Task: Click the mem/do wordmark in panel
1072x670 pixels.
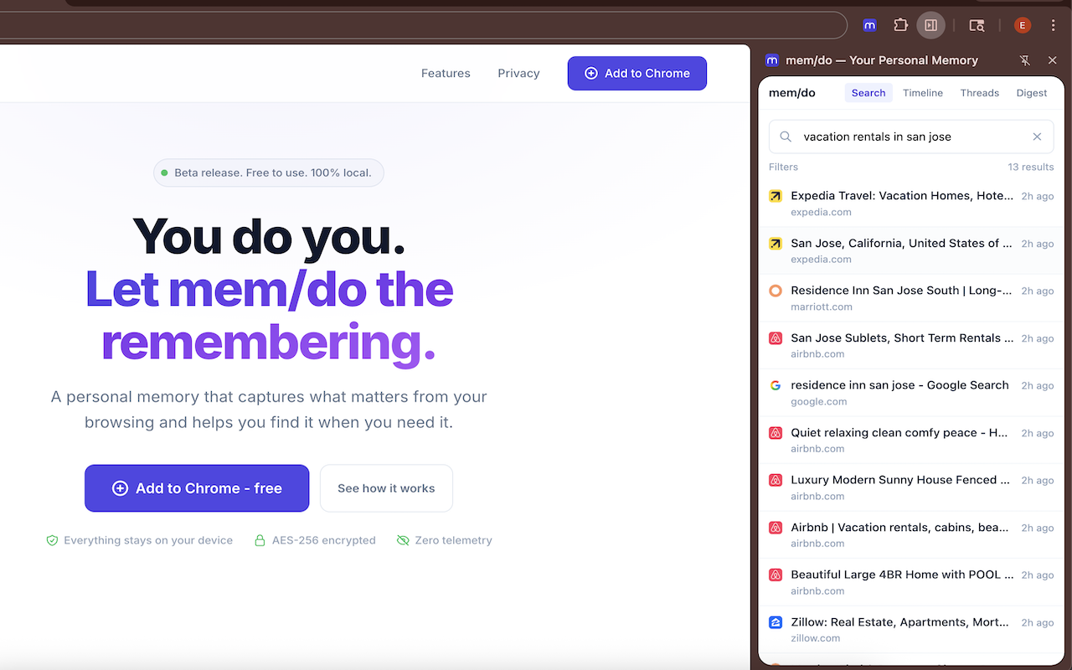Action: (792, 93)
